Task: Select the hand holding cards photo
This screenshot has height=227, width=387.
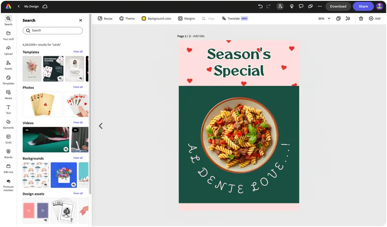Action: pyautogui.click(x=76, y=104)
